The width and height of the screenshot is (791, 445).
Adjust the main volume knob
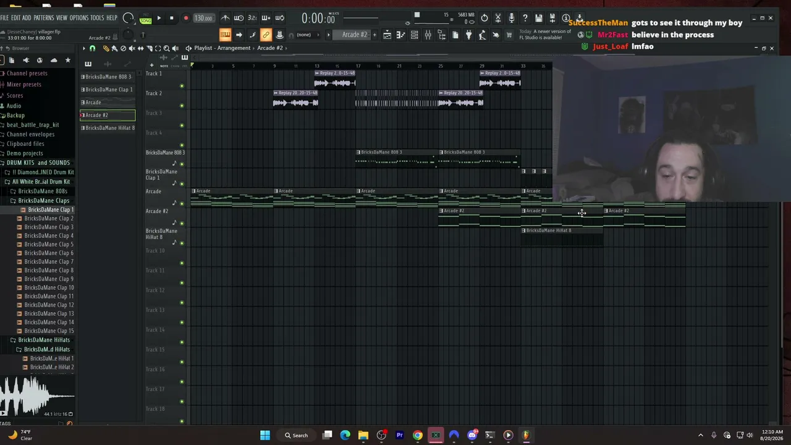click(x=128, y=18)
